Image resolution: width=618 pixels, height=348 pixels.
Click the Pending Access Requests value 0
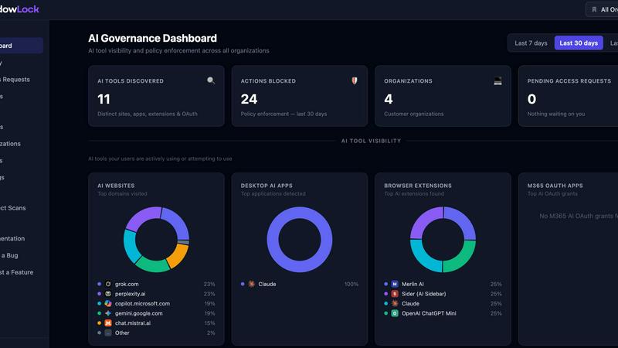(x=531, y=99)
